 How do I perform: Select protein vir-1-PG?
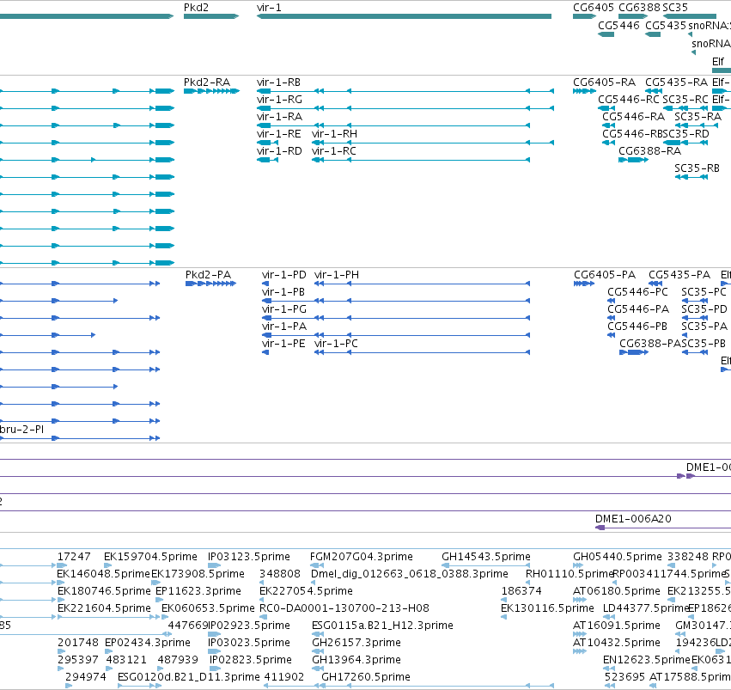pyautogui.click(x=284, y=309)
